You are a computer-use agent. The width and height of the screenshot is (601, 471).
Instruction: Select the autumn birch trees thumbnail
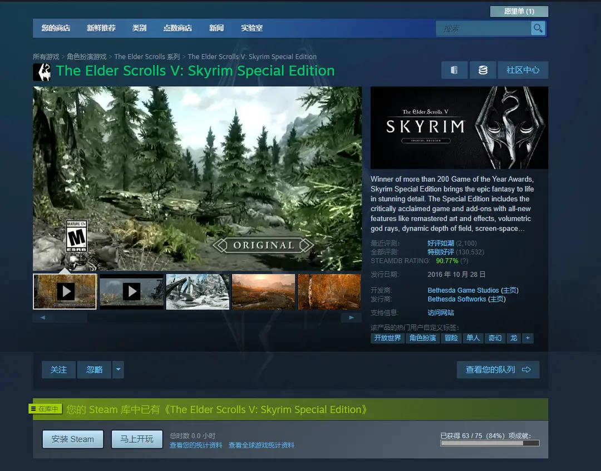pos(329,292)
